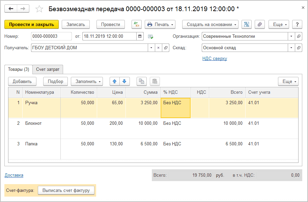Focus the Номер input field

click(52, 36)
